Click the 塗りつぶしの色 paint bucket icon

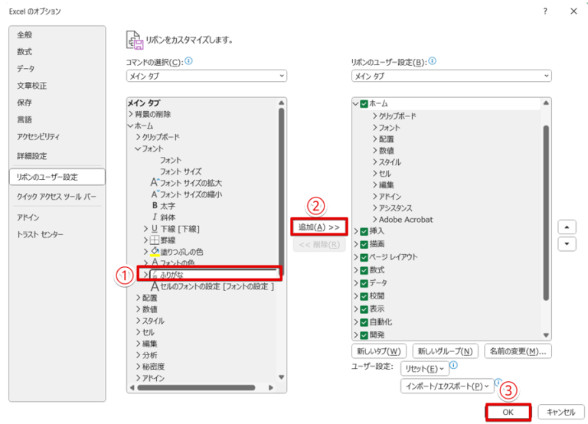[155, 251]
